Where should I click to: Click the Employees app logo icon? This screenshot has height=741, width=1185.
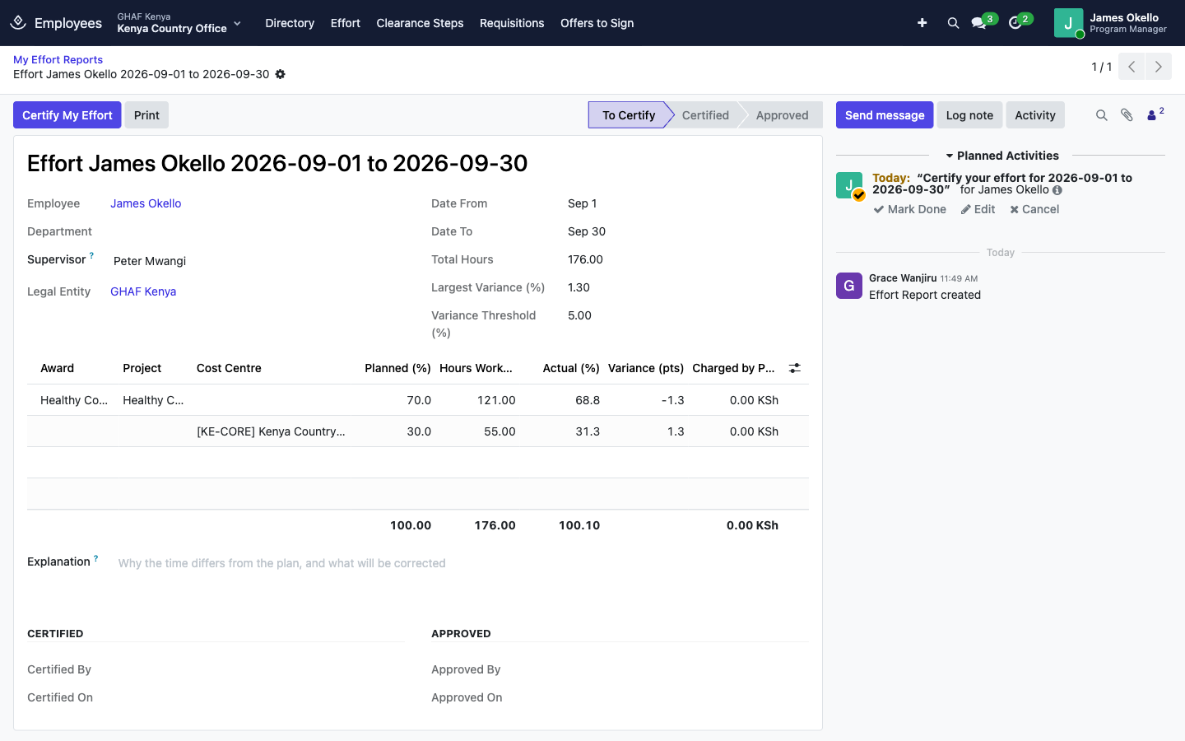click(x=18, y=23)
